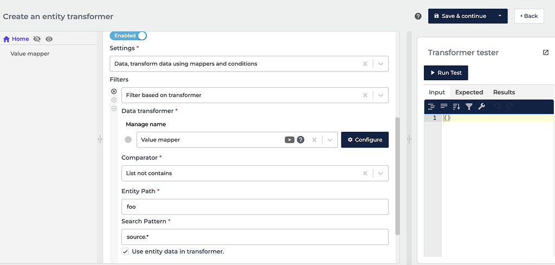Expand the Comparator dropdown
The image size is (555, 265).
click(381, 173)
